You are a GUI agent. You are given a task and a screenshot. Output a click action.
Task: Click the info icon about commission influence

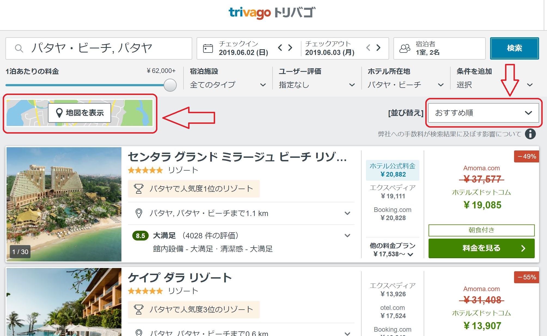530,134
